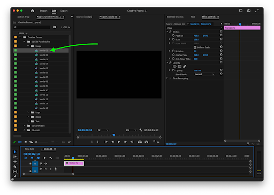The width and height of the screenshot is (274, 195).
Task: Expand the Time Remapping effect
Action: (x=167, y=78)
